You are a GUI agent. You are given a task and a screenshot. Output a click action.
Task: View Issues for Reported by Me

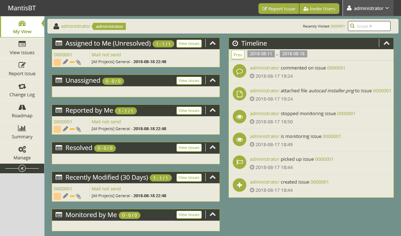click(189, 111)
